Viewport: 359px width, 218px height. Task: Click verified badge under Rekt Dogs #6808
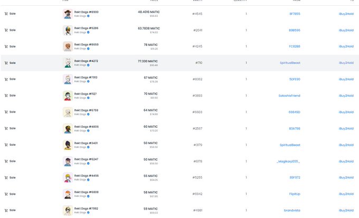click(88, 196)
